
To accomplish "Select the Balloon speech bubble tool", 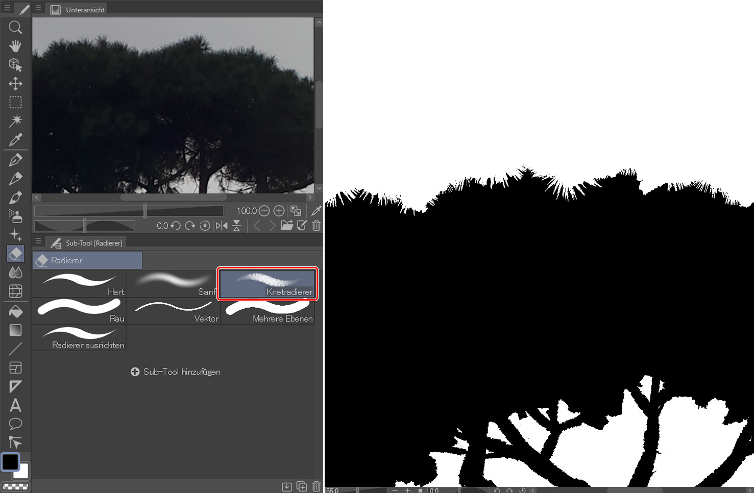I will 15,424.
